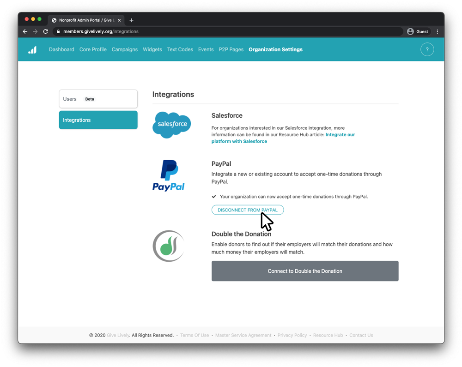This screenshot has height=367, width=462.
Task: Open P2P Pages
Action: (231, 49)
